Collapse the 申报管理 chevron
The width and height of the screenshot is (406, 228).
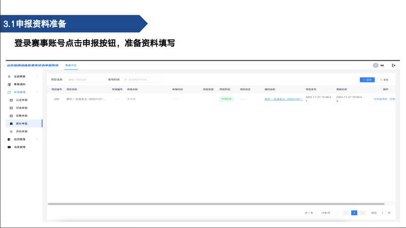coord(37,92)
